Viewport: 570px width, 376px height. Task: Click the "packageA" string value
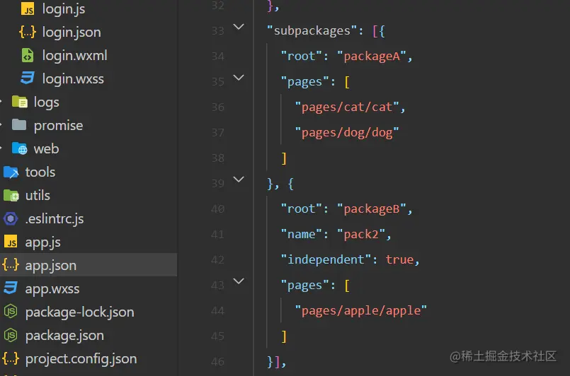(372, 57)
